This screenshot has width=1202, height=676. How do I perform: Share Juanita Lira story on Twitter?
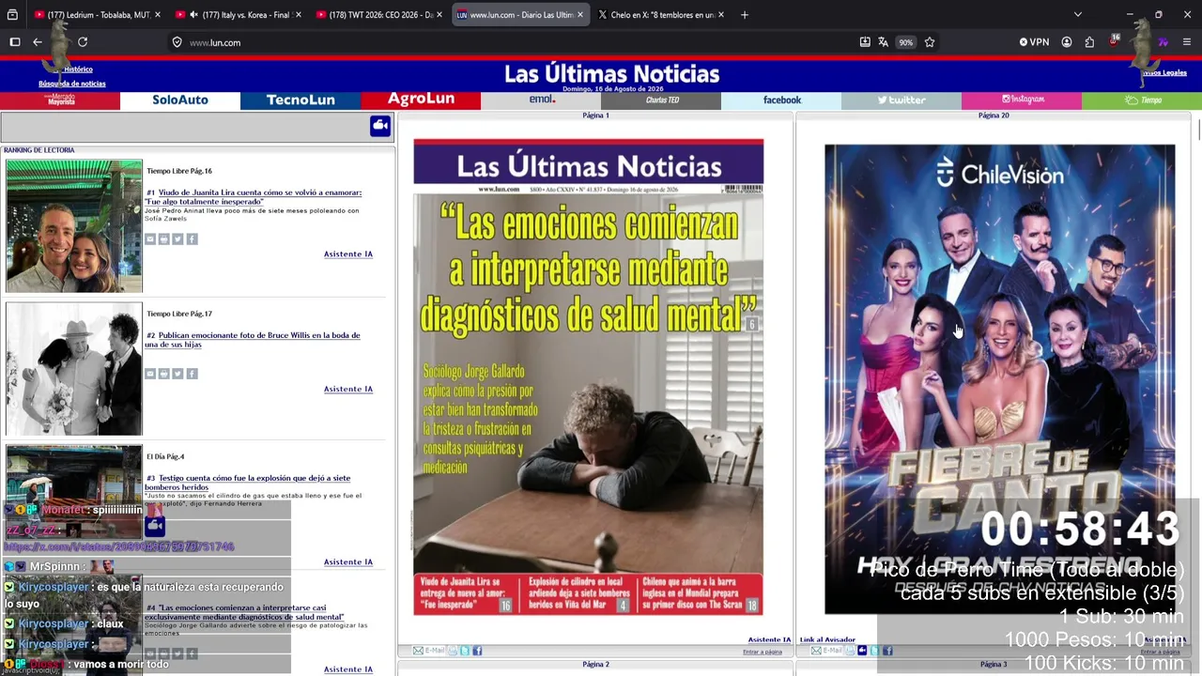[177, 239]
